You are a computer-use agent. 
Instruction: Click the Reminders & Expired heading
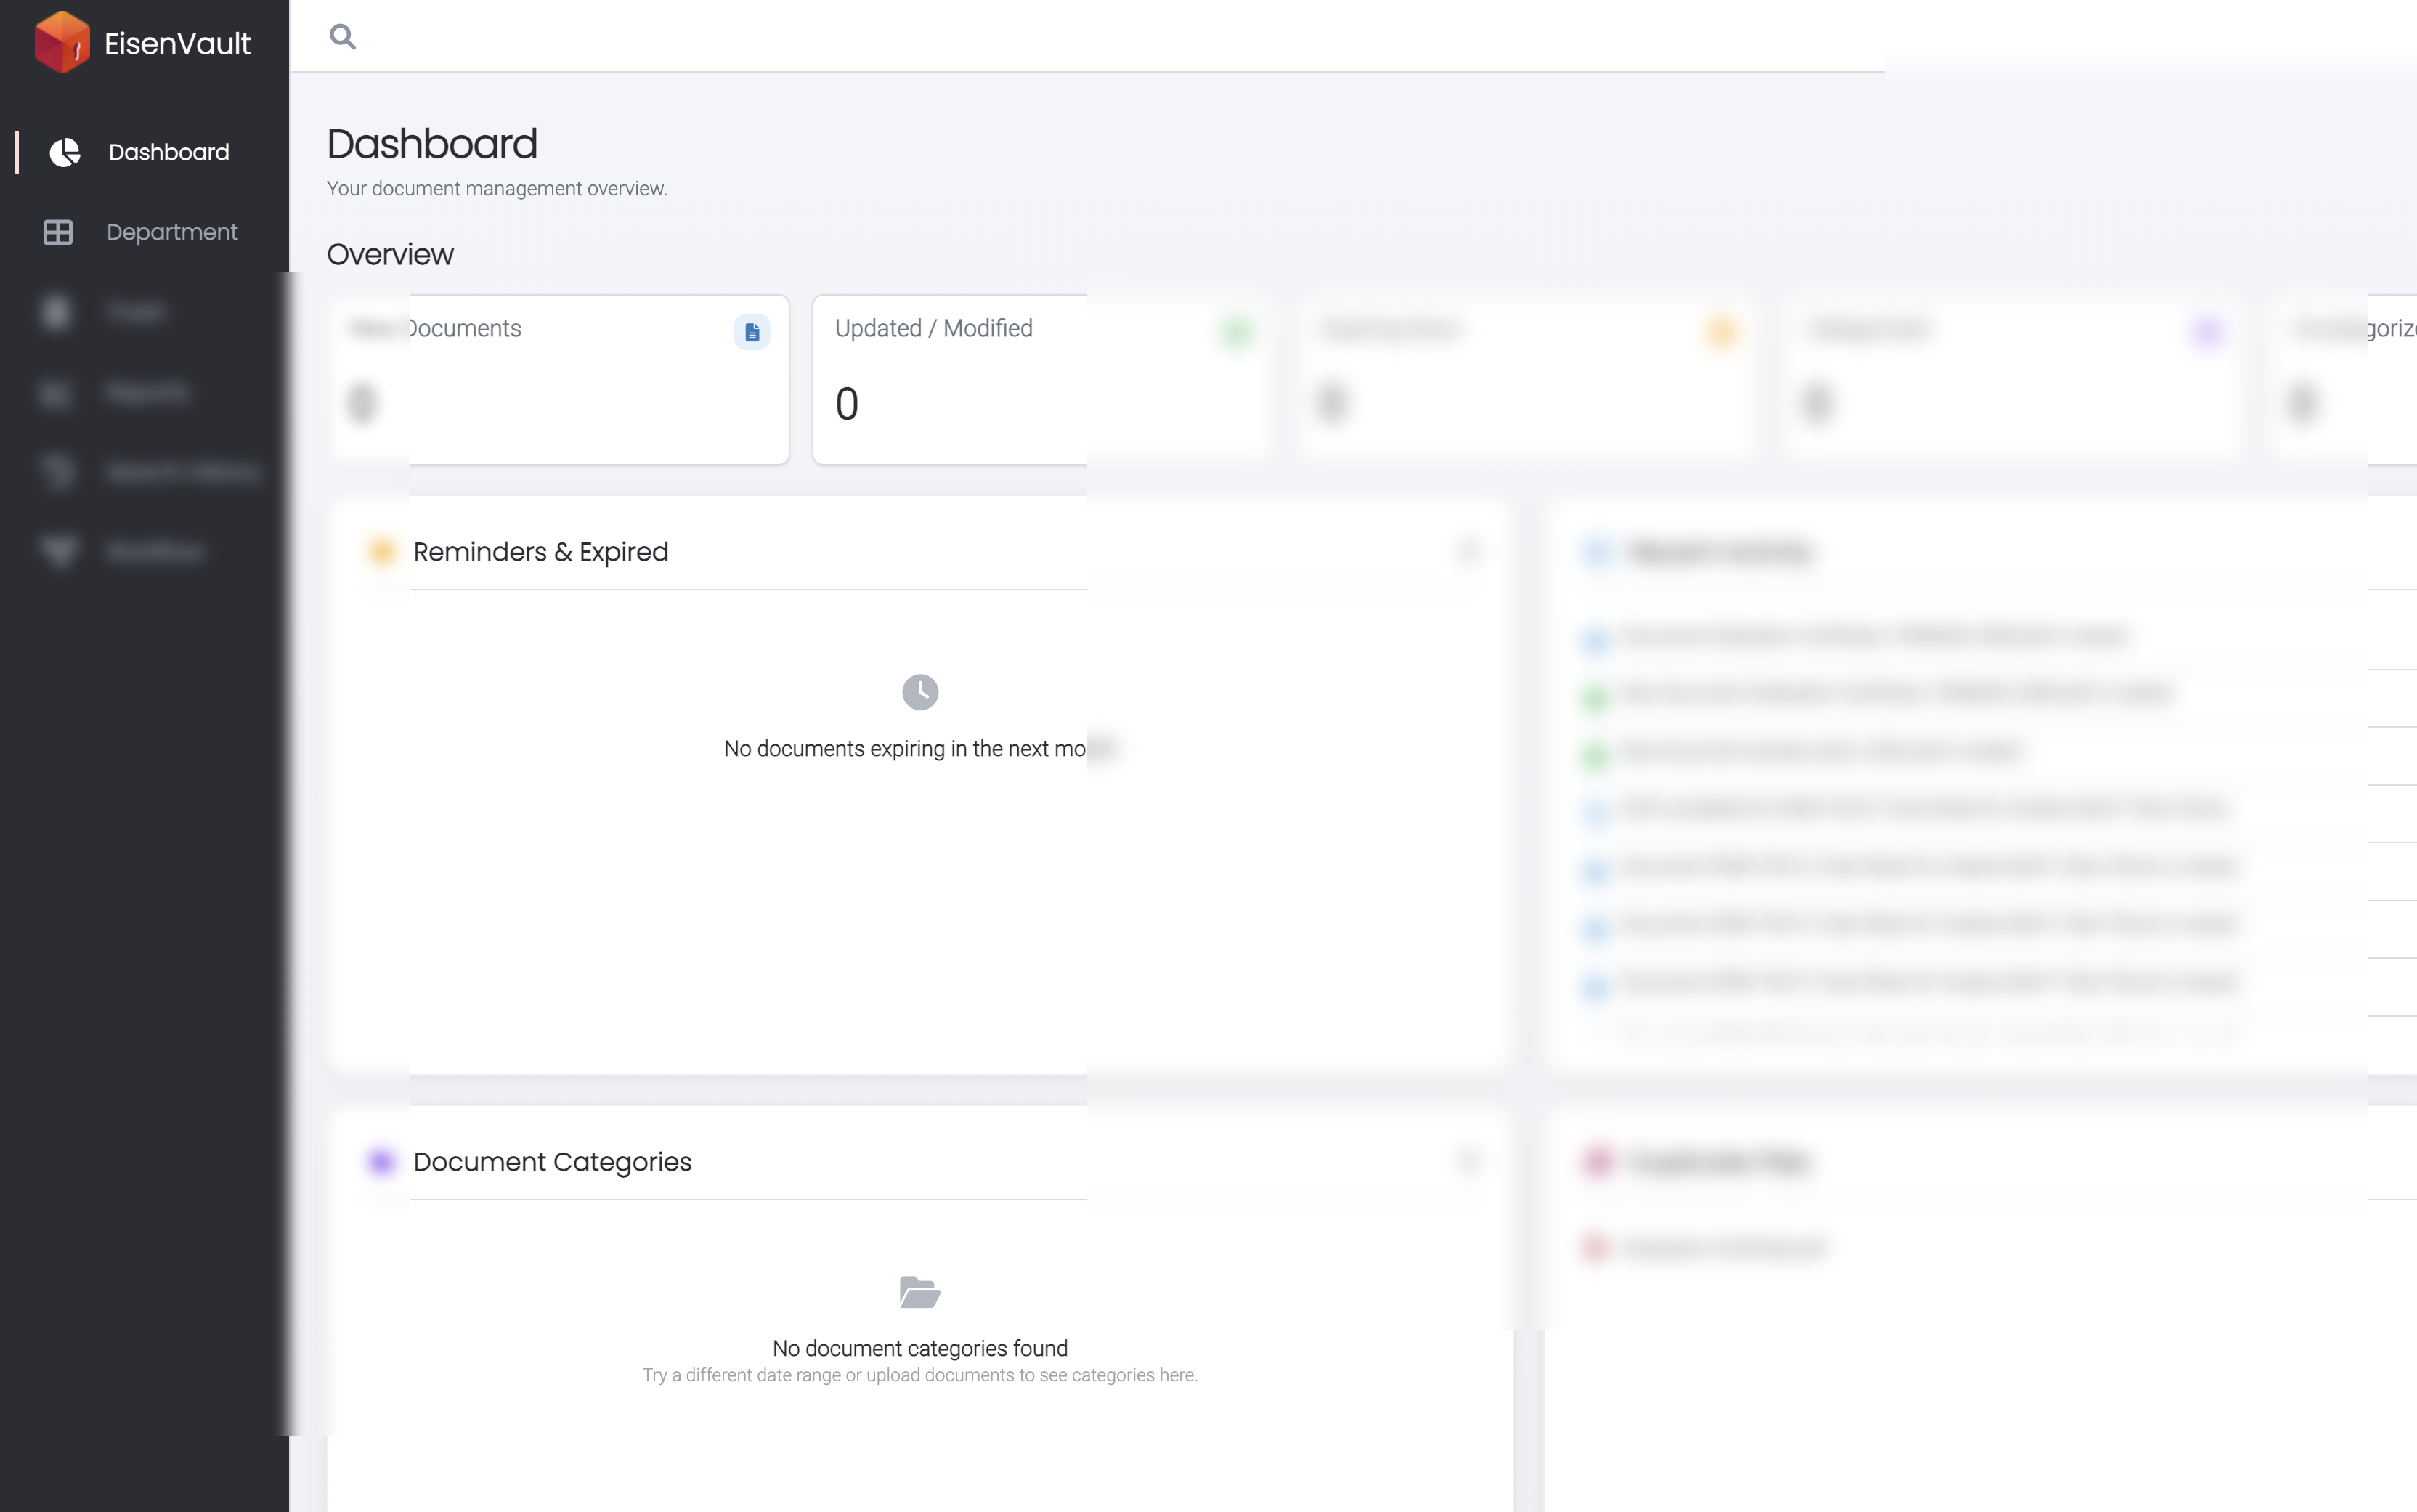pyautogui.click(x=541, y=552)
